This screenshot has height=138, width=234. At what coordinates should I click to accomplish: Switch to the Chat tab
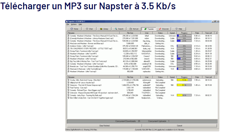click(89, 29)
